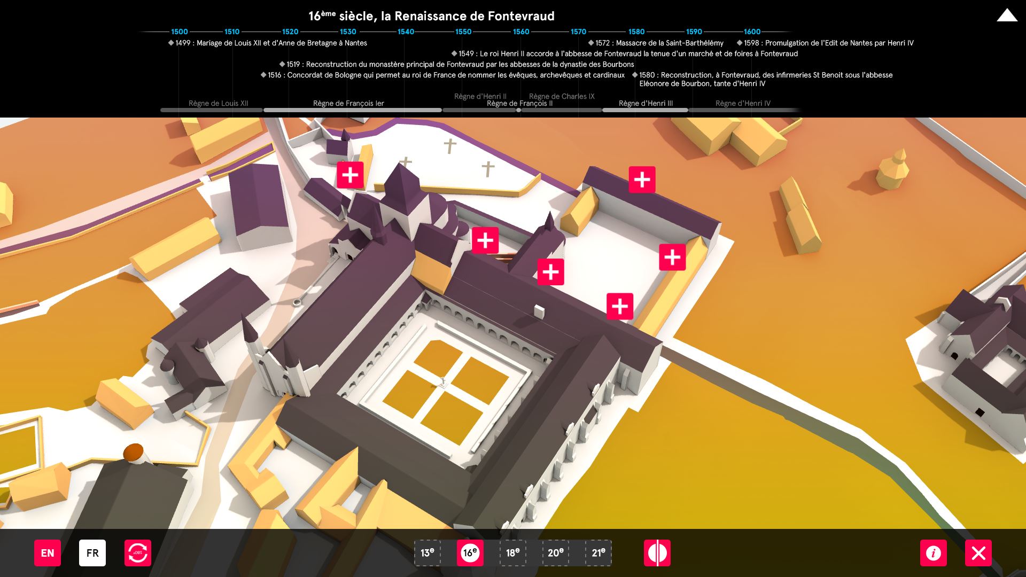The width and height of the screenshot is (1026, 577).
Task: Click the 1549 Henri II market event marker
Action: (454, 53)
